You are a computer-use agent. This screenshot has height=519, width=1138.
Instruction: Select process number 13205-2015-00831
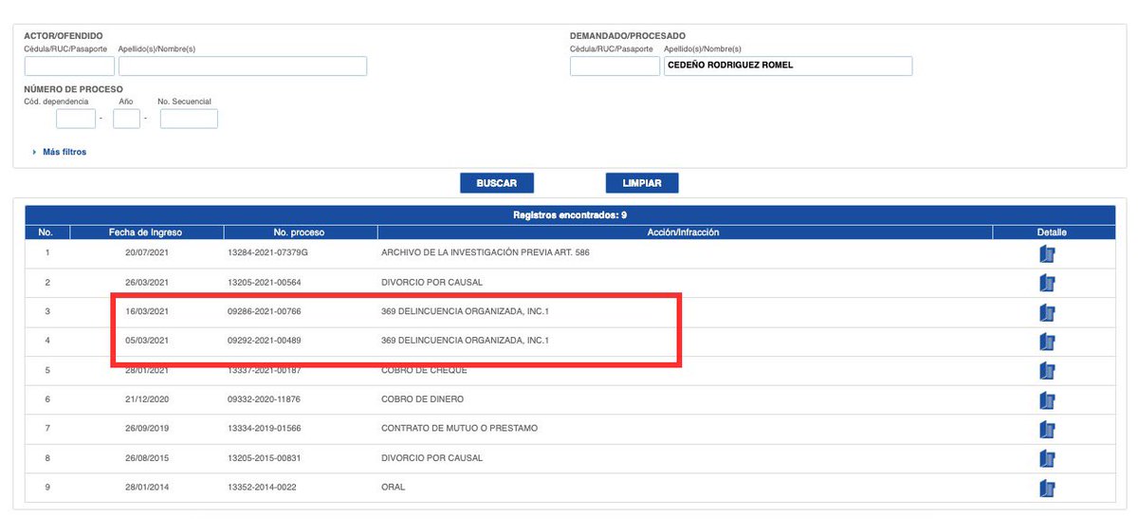(265, 459)
